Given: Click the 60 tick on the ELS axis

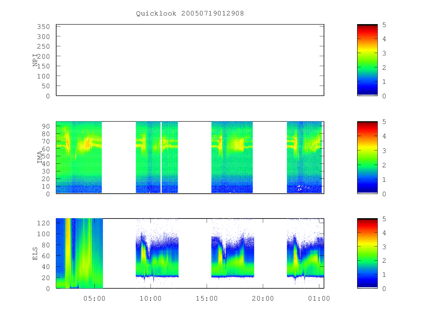Looking at the screenshot, I should click(x=46, y=256).
